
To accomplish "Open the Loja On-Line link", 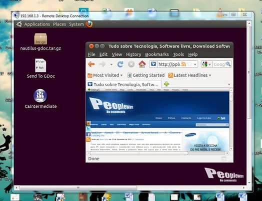I will click(204, 118).
